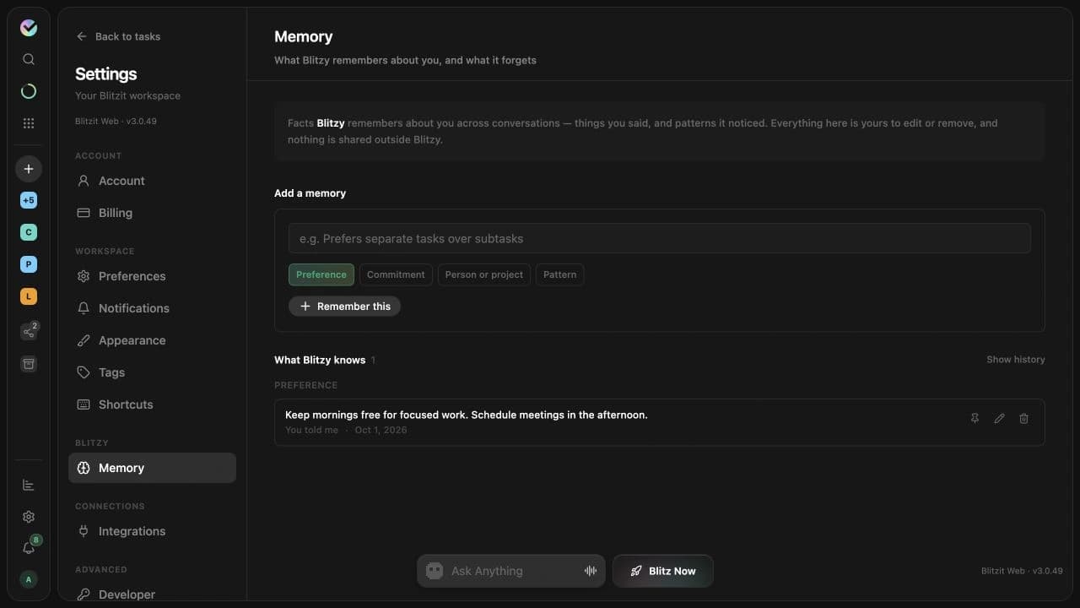Switch to the C workspace

coord(29,232)
